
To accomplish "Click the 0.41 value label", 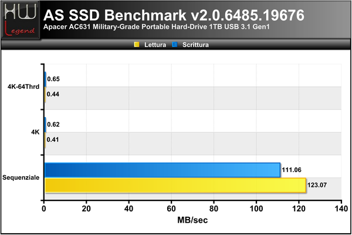I will coord(53,140).
